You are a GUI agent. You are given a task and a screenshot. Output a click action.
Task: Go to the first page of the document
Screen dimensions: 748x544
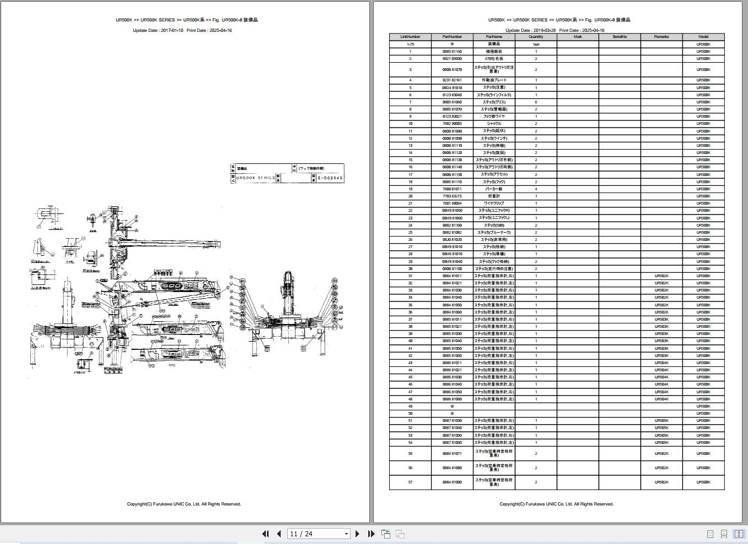(265, 534)
